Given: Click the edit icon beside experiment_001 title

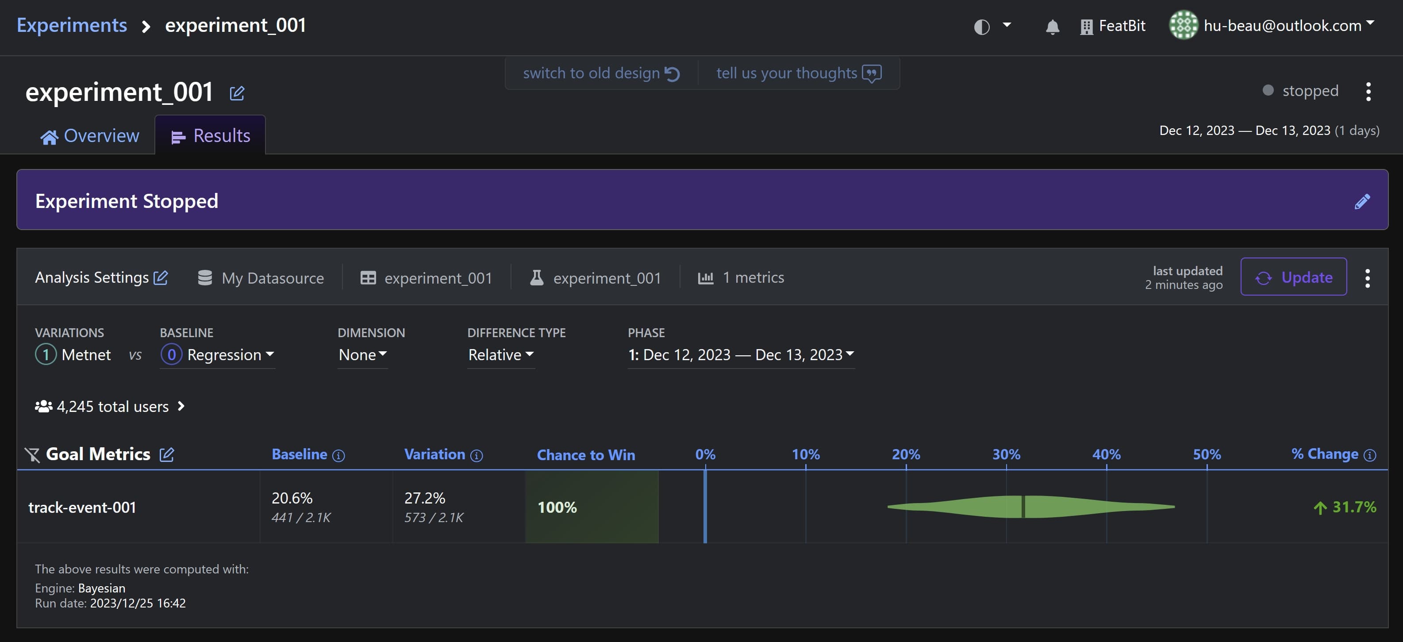Looking at the screenshot, I should tap(237, 93).
